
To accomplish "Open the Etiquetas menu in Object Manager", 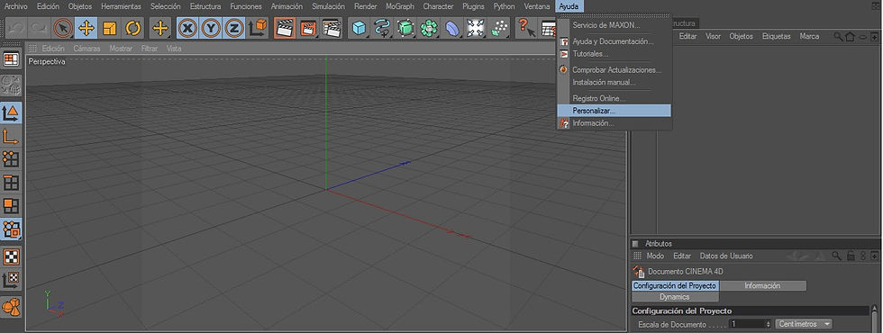I will [776, 36].
